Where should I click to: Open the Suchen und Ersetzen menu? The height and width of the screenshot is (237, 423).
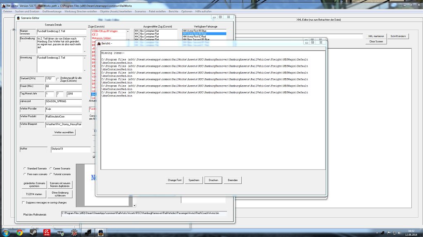(27, 12)
